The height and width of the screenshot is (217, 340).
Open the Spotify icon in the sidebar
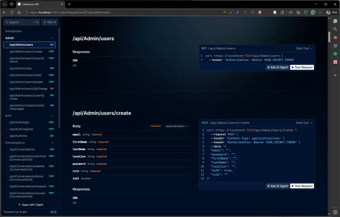pos(335,54)
